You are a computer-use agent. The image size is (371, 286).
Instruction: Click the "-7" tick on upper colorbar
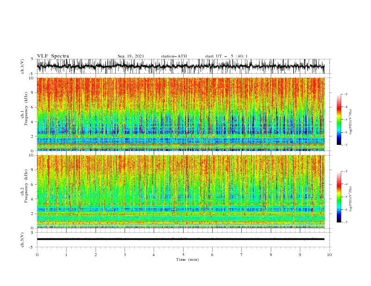pyautogui.click(x=346, y=145)
